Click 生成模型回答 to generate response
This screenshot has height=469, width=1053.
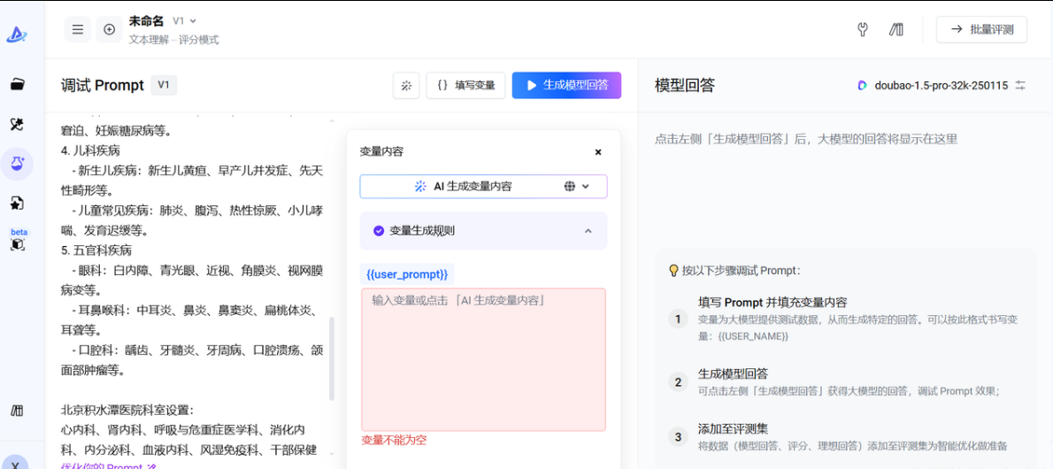point(566,85)
